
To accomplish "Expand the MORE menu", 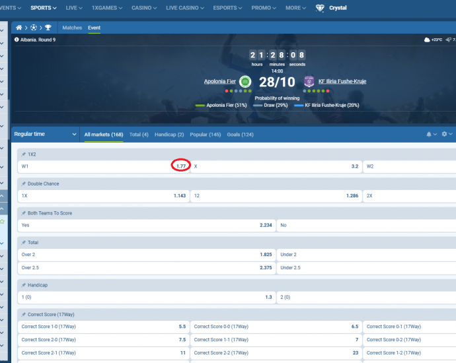I will click(296, 8).
